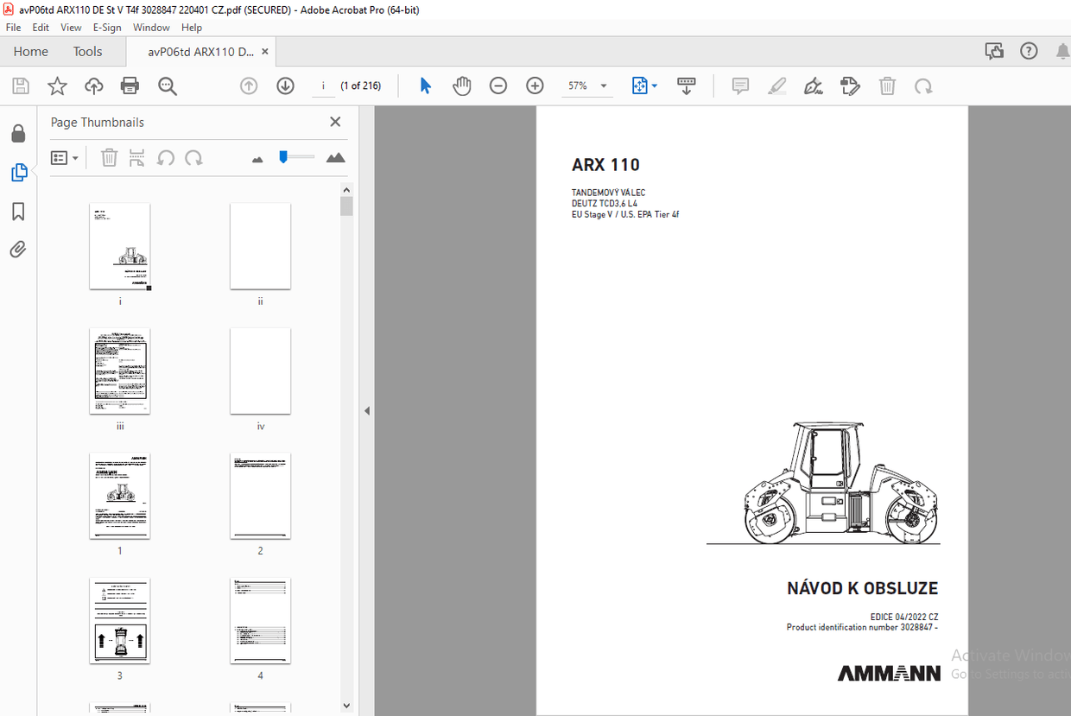
Task: Click the Share file icon near top right
Action: [x=994, y=51]
